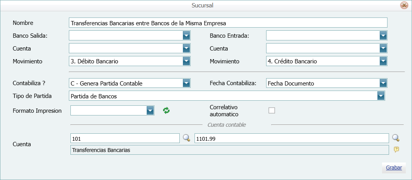This screenshot has width=412, height=180.
Task: Enable the Correlativo automatico checkbox
Action: [272, 110]
